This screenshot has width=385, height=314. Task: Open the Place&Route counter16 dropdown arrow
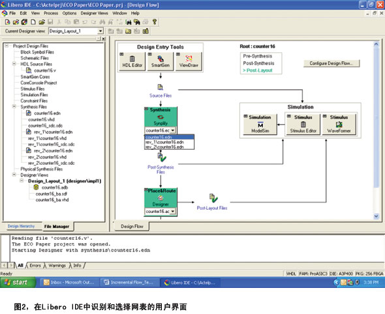(x=173, y=211)
